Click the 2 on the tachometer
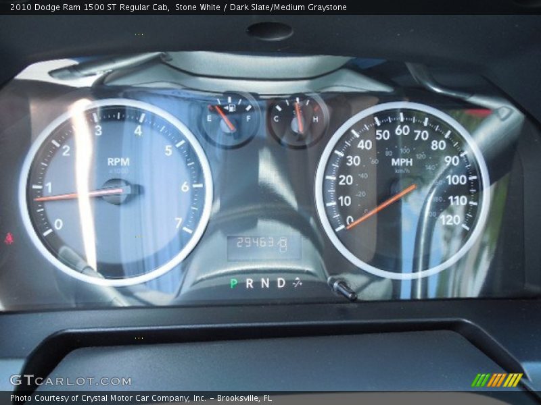Viewport: 541px width, 405px height. 66,150
